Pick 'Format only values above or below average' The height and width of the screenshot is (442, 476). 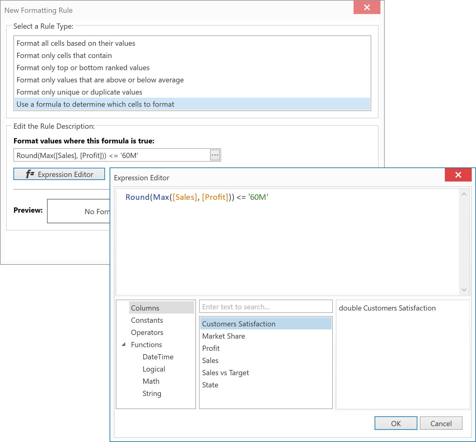click(x=192, y=80)
